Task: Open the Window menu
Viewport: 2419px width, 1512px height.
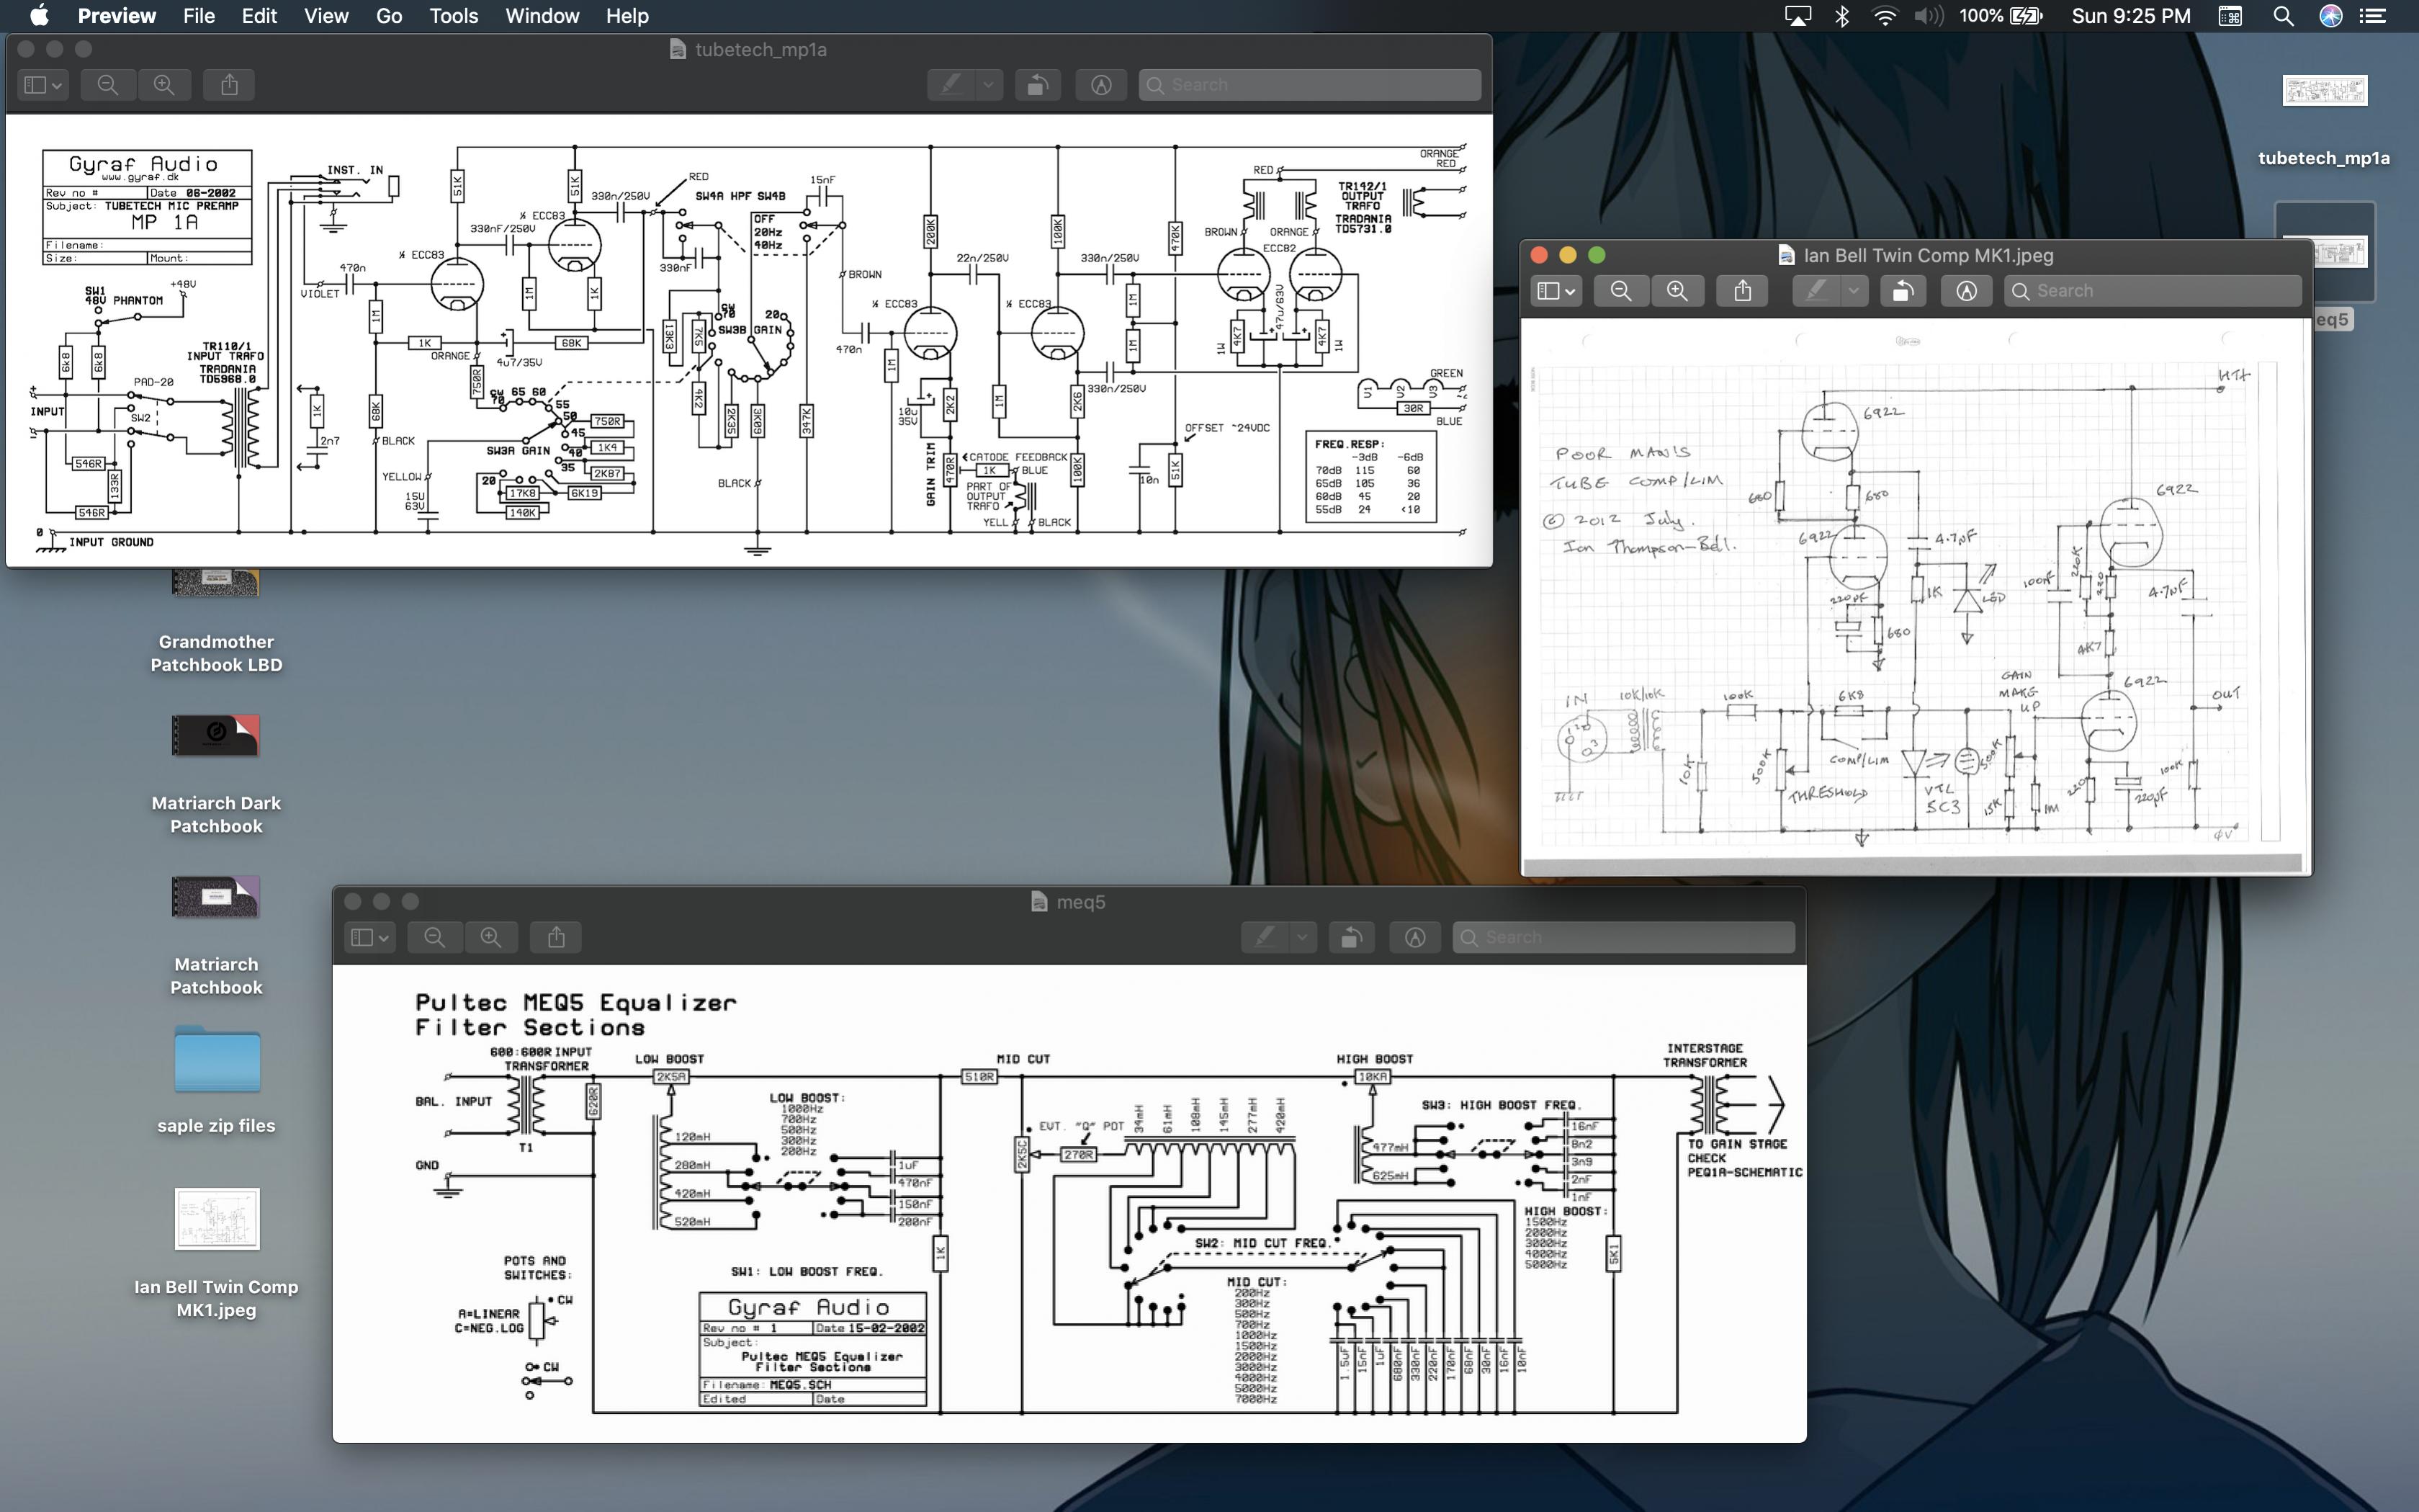Action: click(542, 16)
